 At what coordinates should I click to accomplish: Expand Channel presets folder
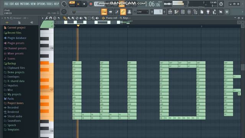pos(15,48)
